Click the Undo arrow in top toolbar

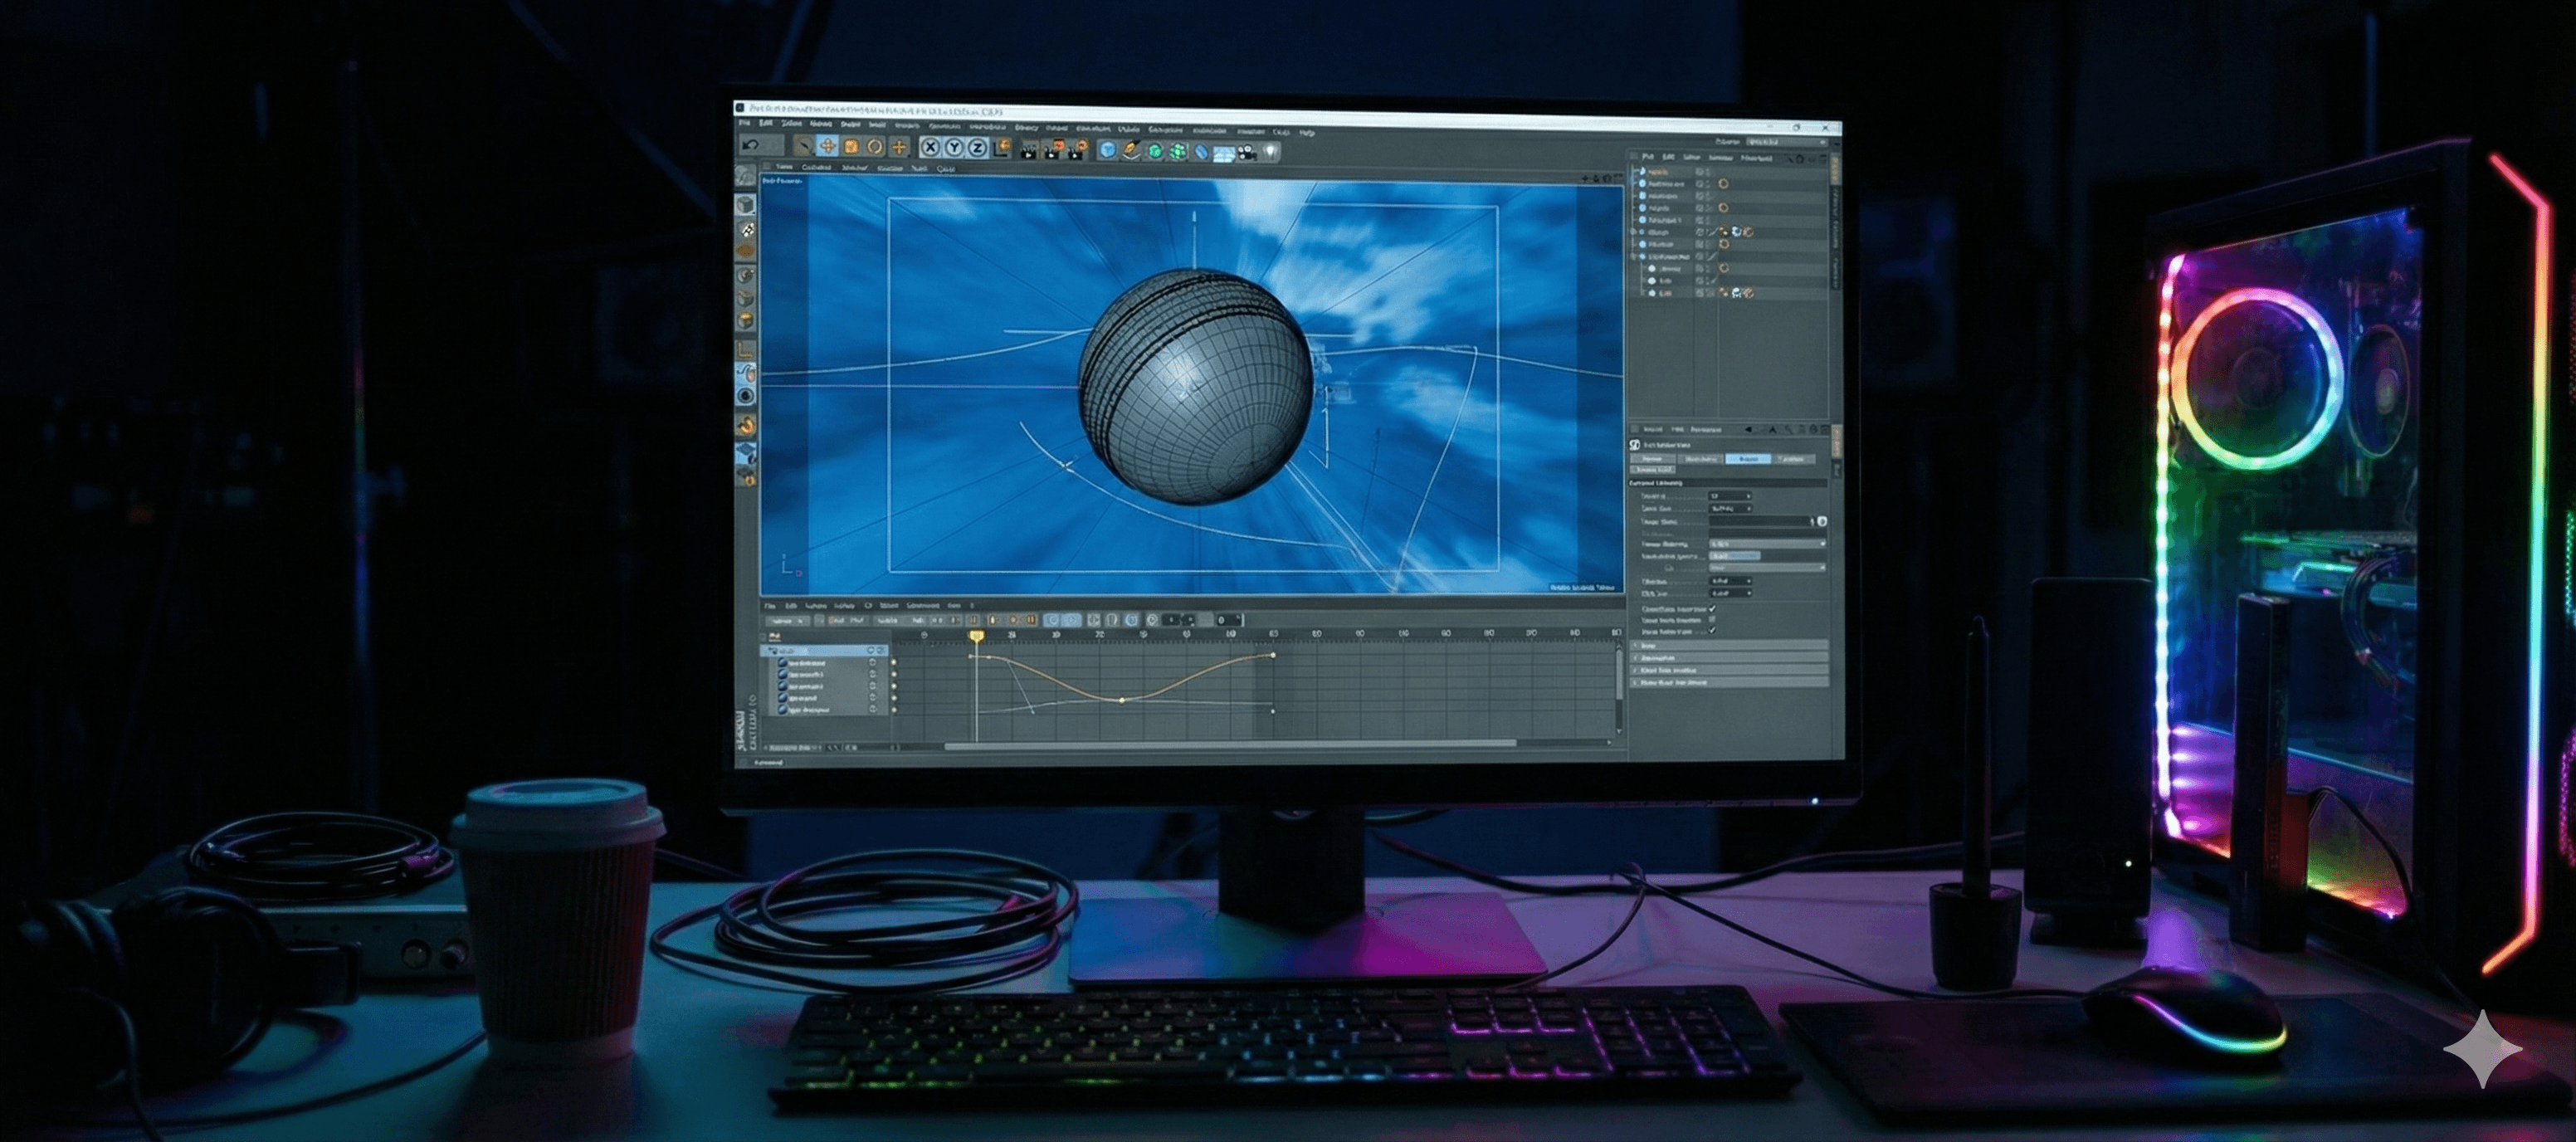[x=751, y=146]
